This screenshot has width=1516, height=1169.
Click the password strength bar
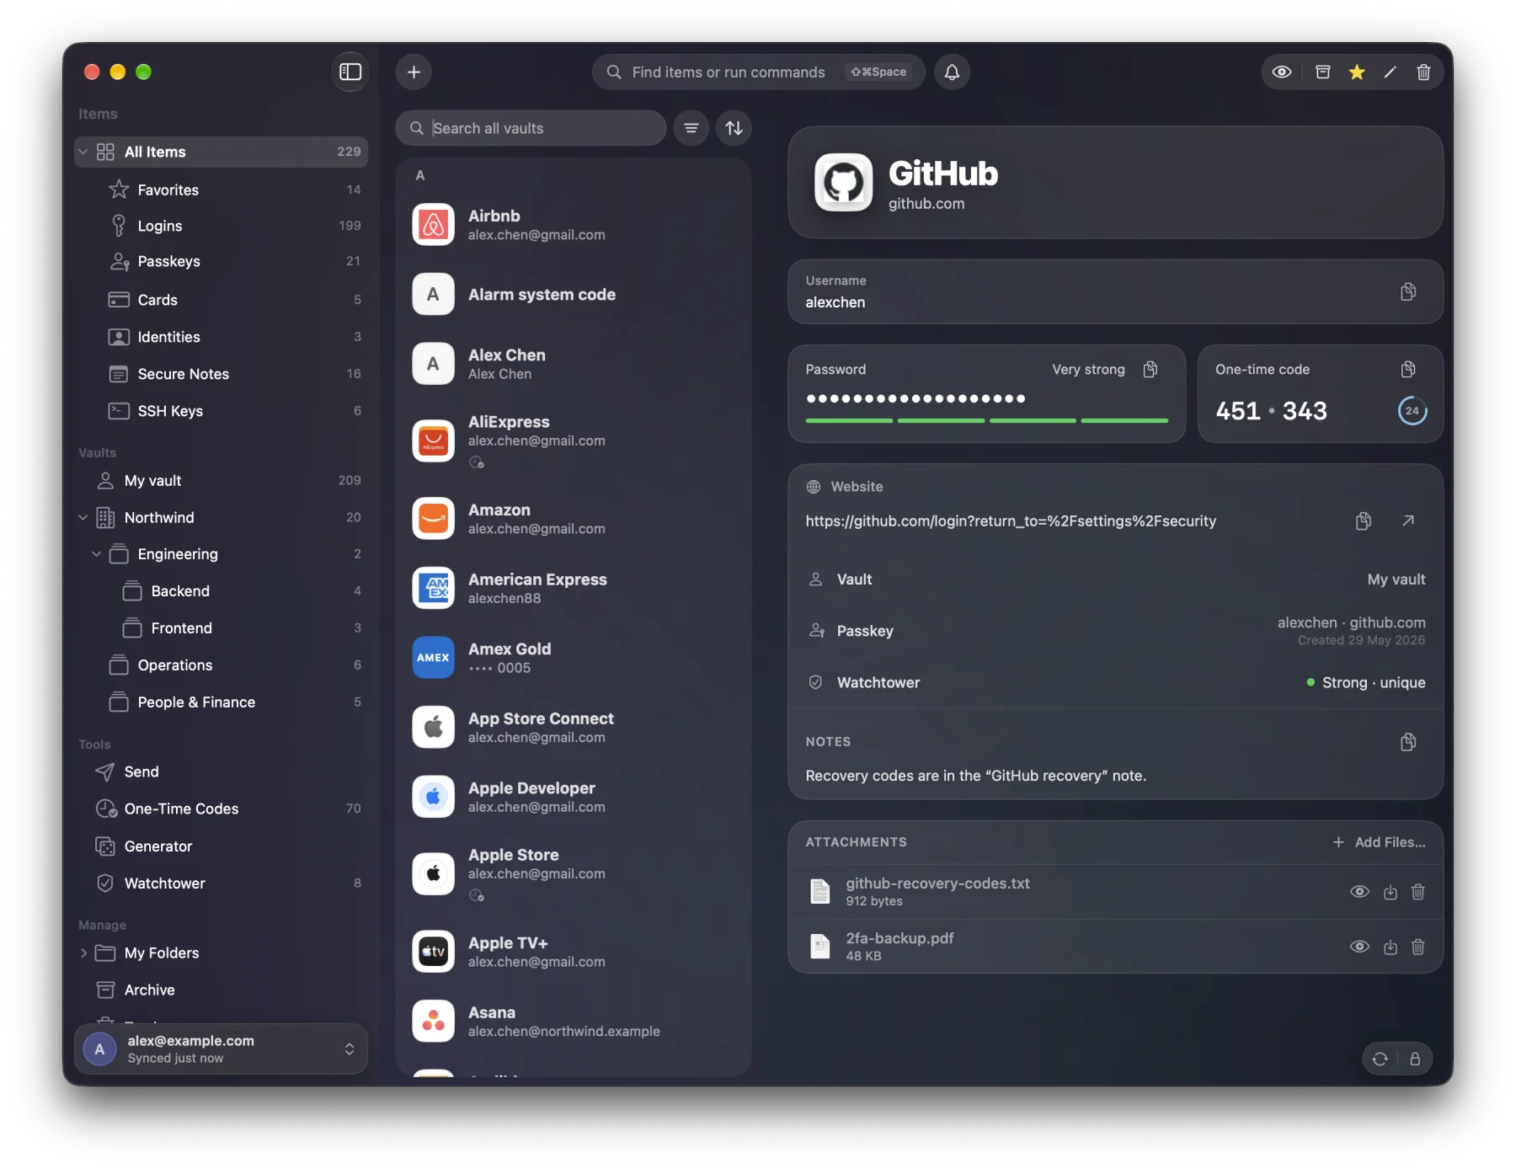986,420
